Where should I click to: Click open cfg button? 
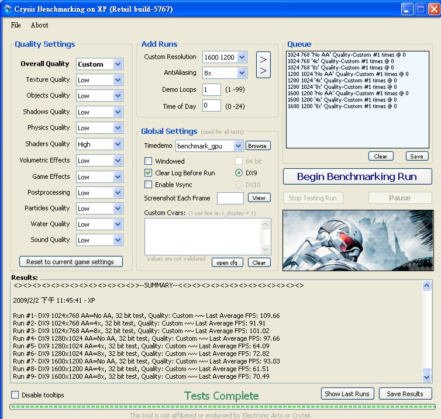[228, 262]
